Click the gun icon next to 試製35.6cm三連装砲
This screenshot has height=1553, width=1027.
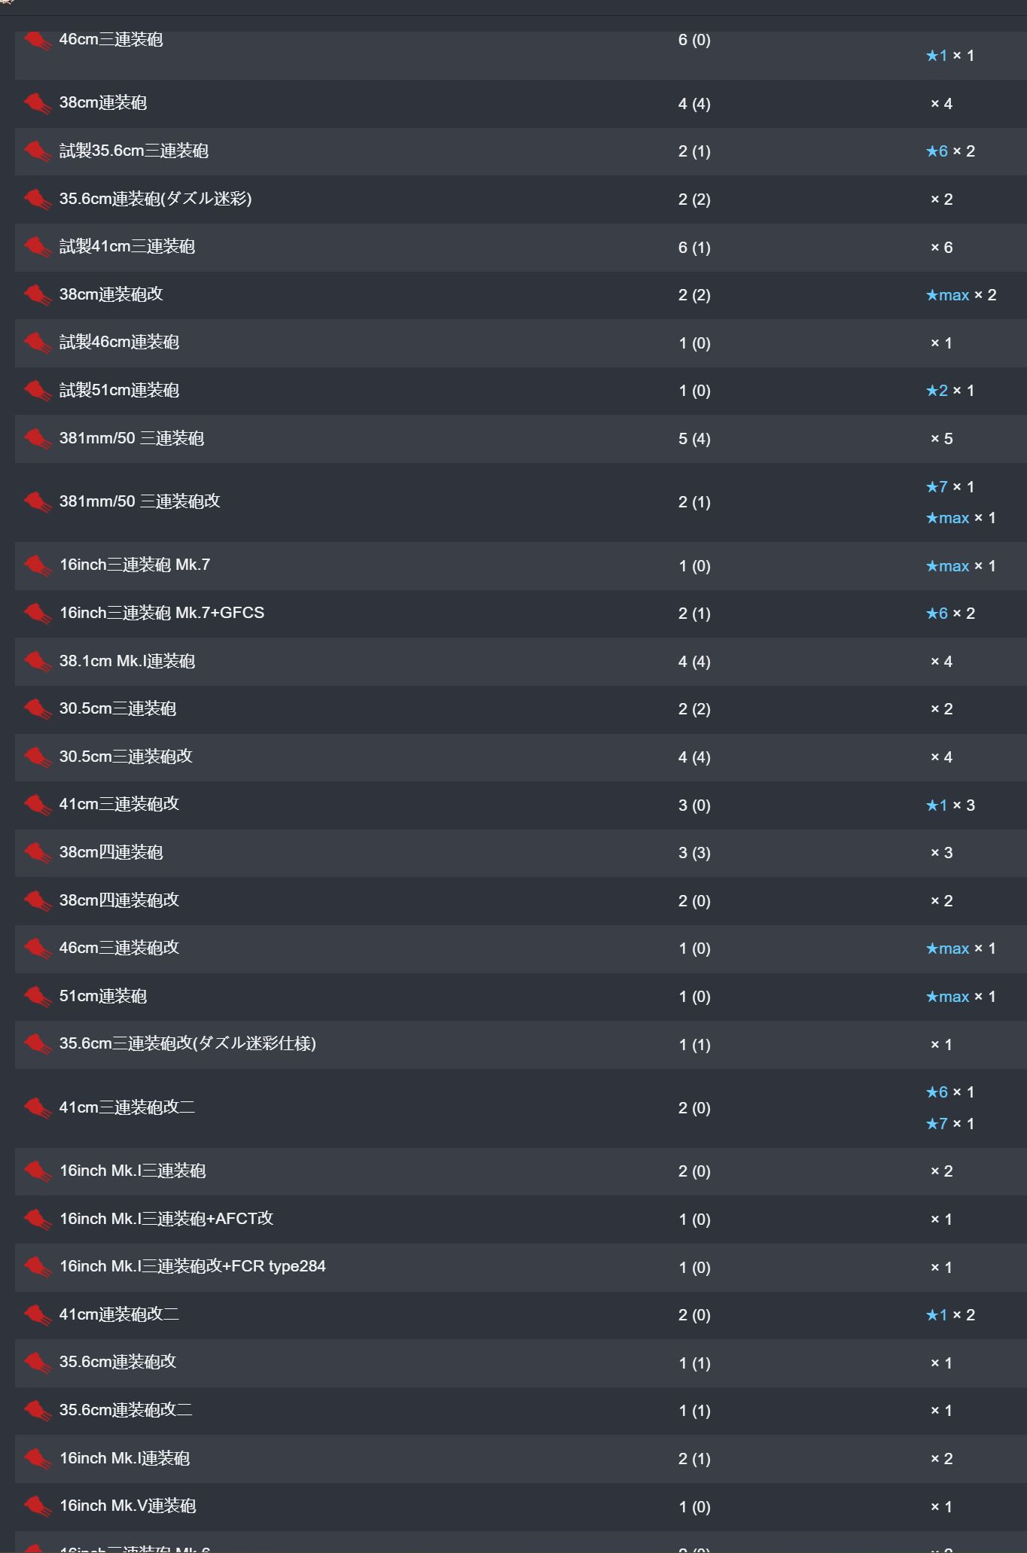pos(37,151)
